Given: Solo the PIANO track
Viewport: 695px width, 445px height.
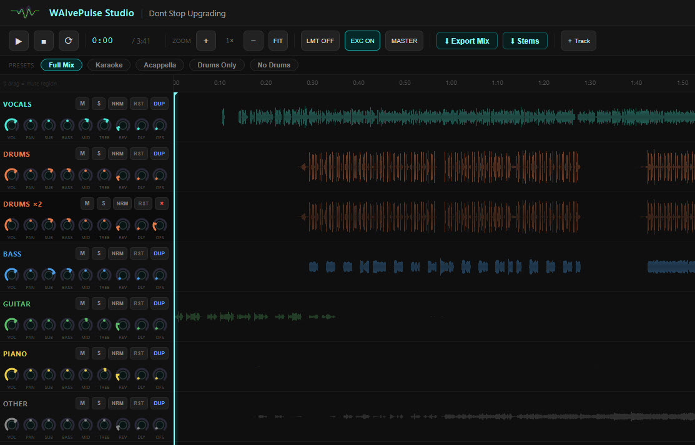Looking at the screenshot, I should coord(99,354).
